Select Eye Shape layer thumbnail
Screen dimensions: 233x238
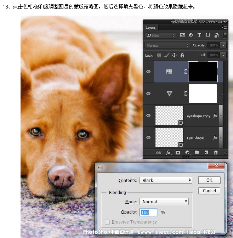(x=169, y=137)
